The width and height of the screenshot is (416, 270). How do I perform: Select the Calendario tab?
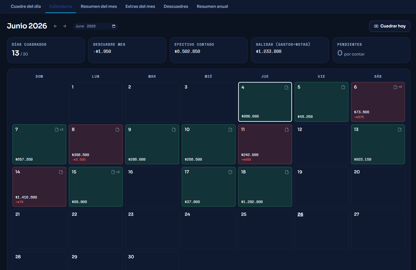pyautogui.click(x=61, y=7)
